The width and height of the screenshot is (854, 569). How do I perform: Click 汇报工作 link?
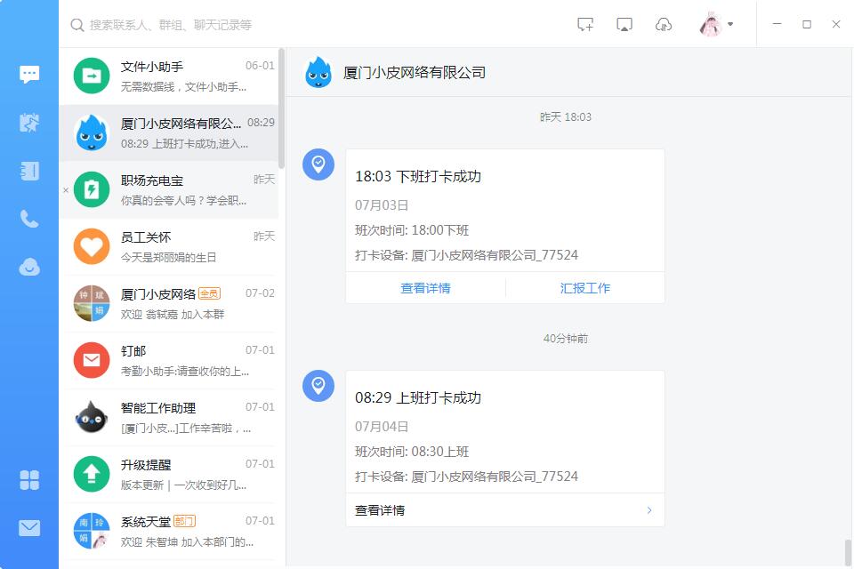pyautogui.click(x=585, y=288)
